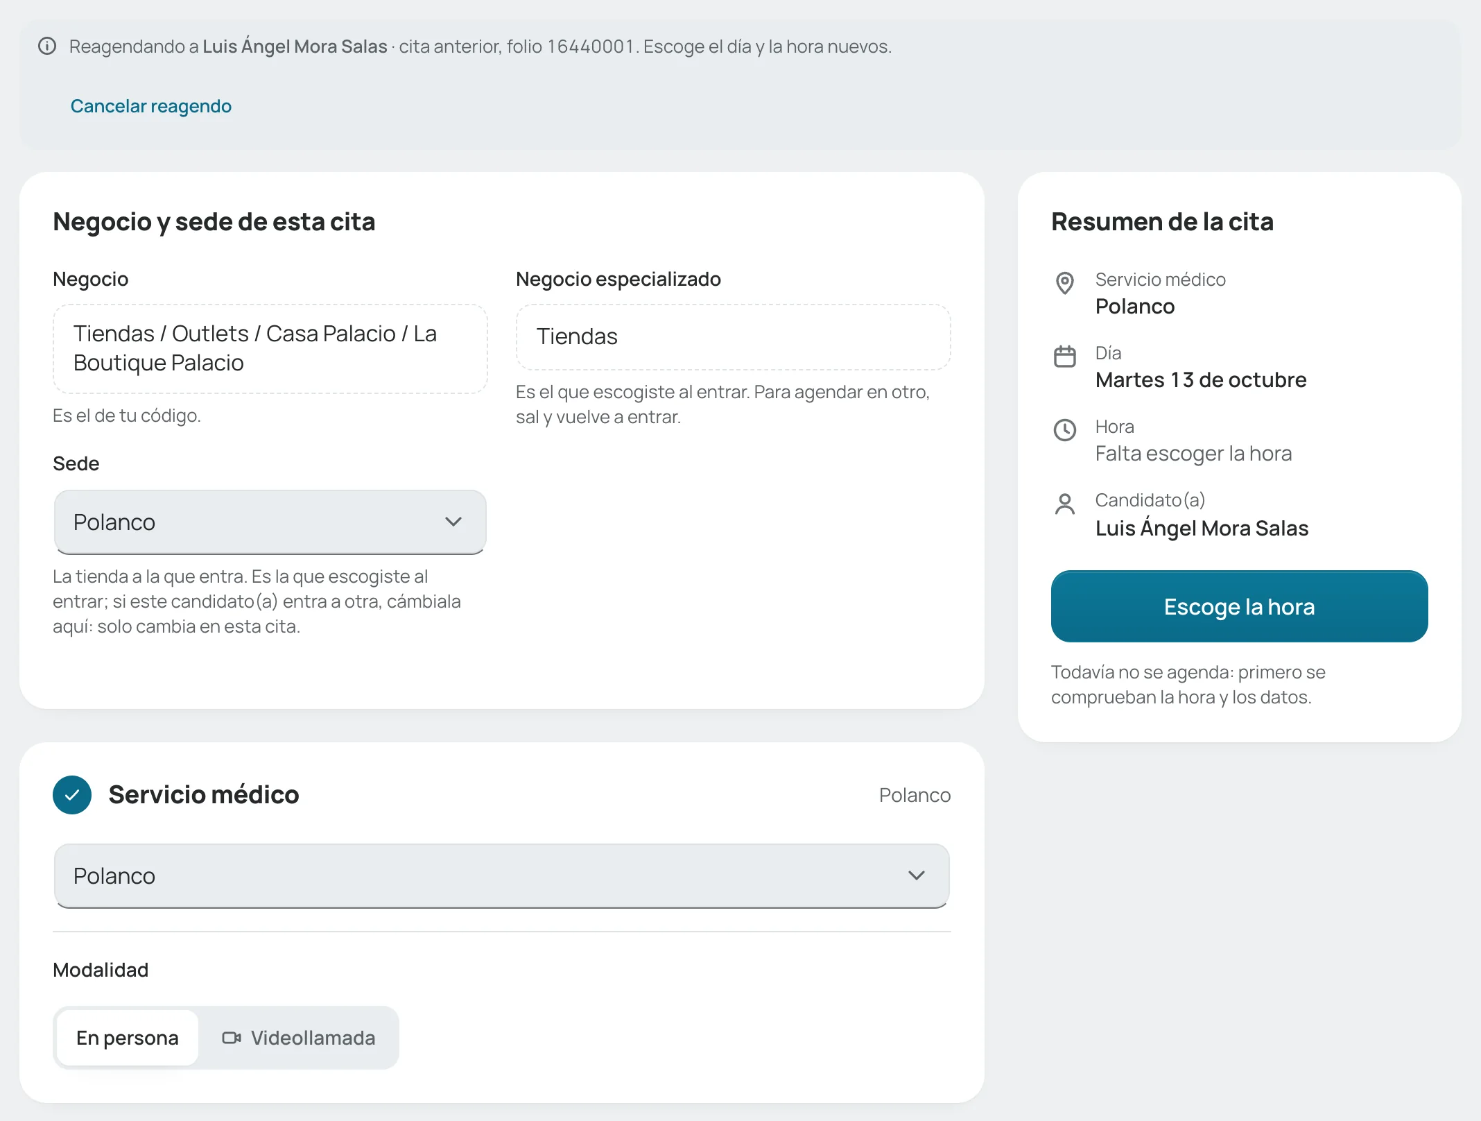Click the Cancelar reagendo link

pos(151,106)
